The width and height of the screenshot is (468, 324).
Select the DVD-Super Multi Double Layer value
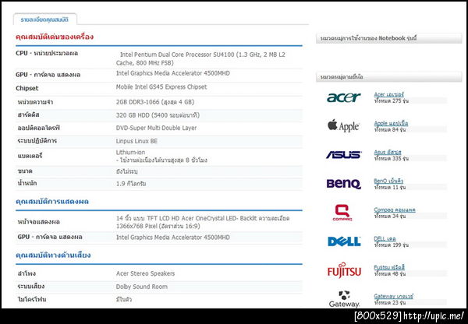coord(157,128)
